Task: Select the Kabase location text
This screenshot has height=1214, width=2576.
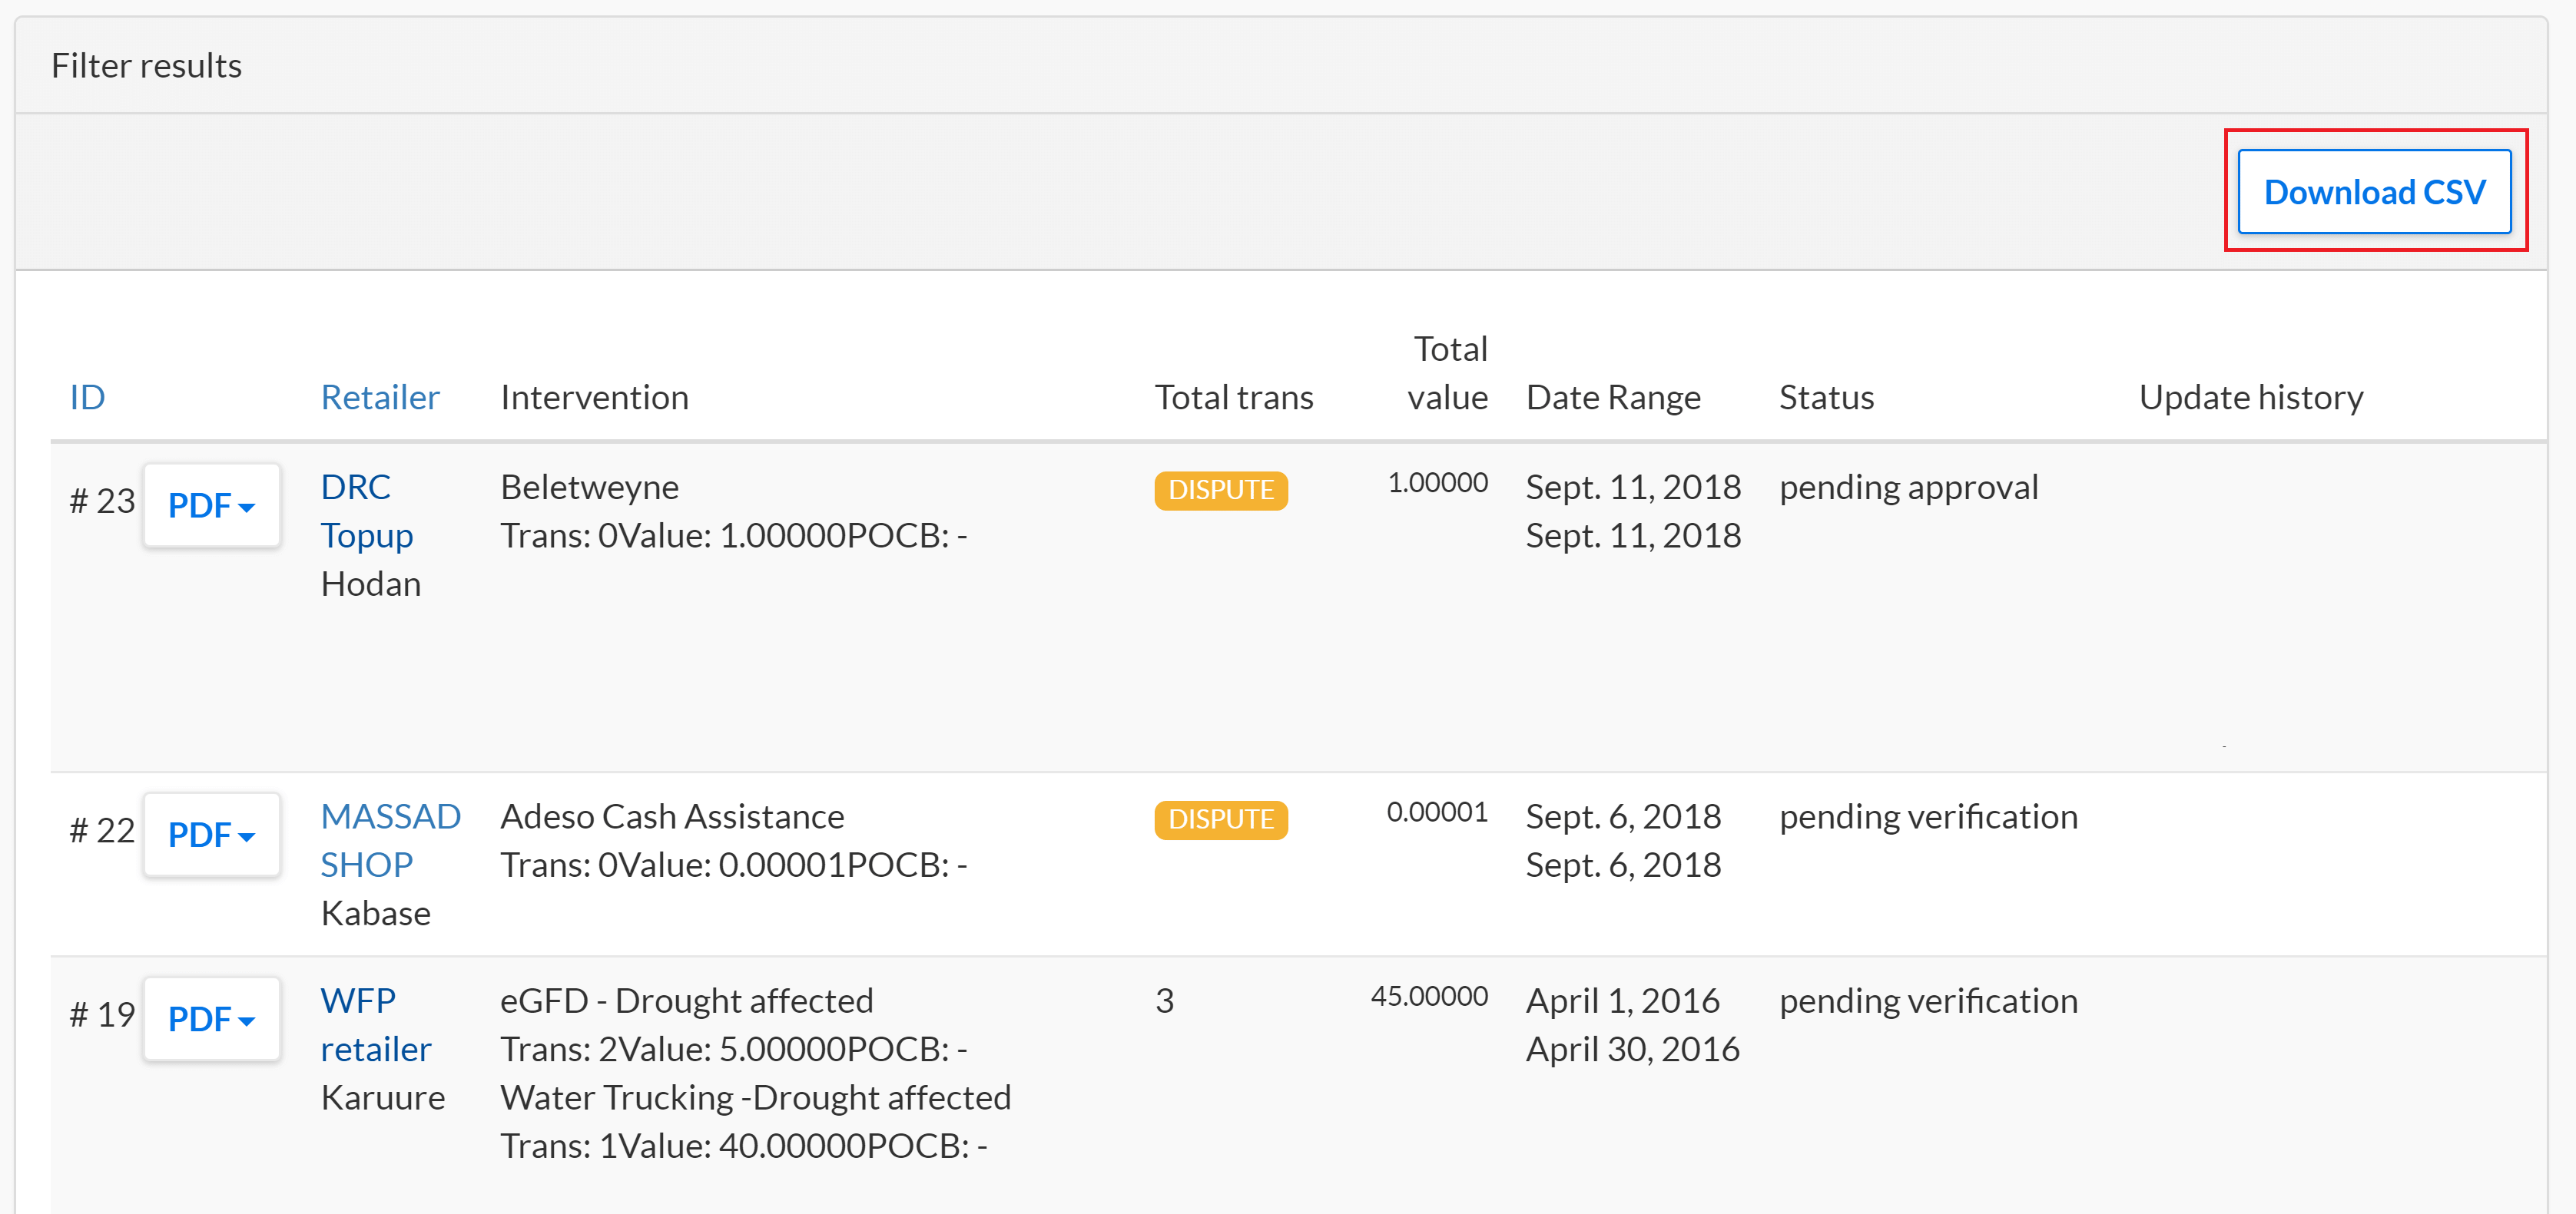Action: point(375,913)
